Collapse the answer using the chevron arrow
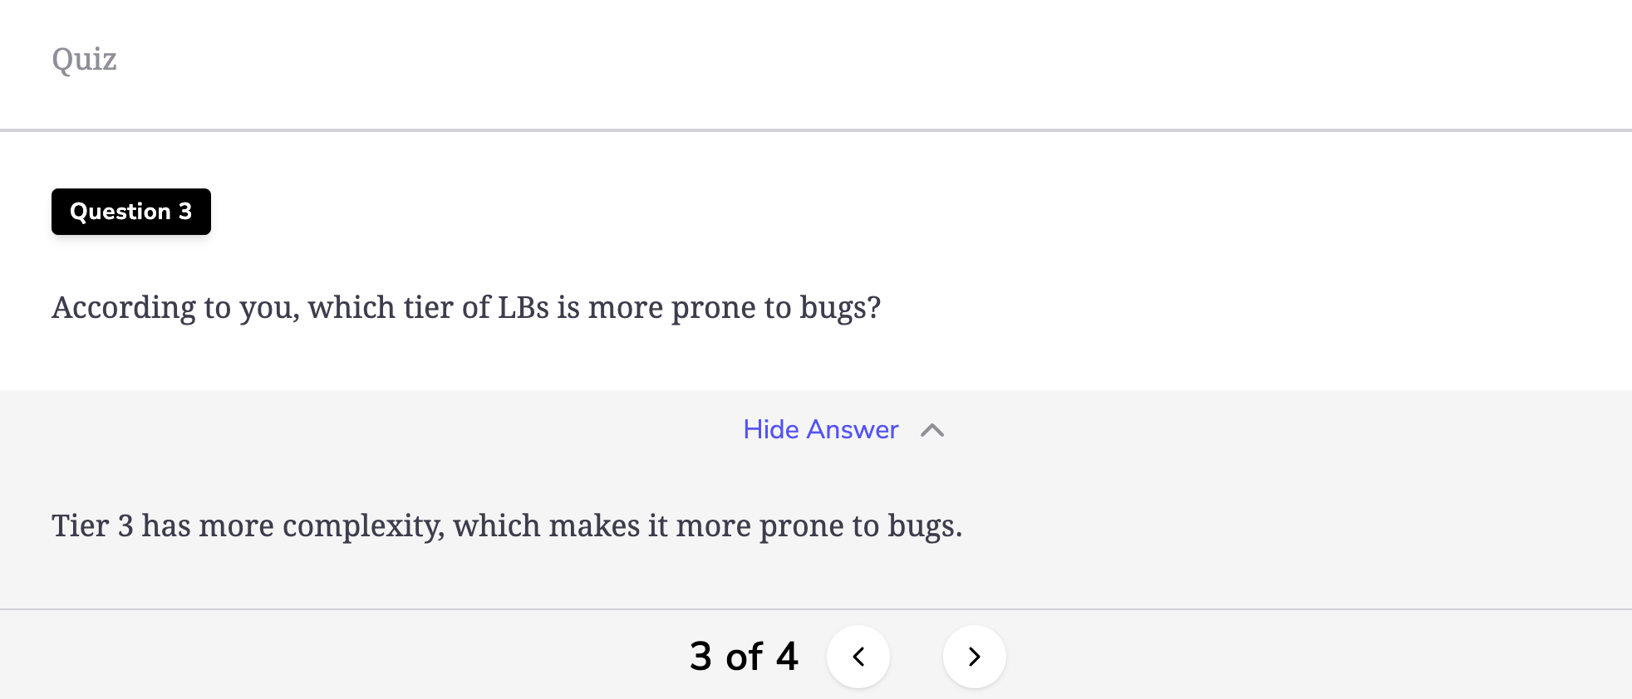The height and width of the screenshot is (699, 1632). tap(932, 430)
